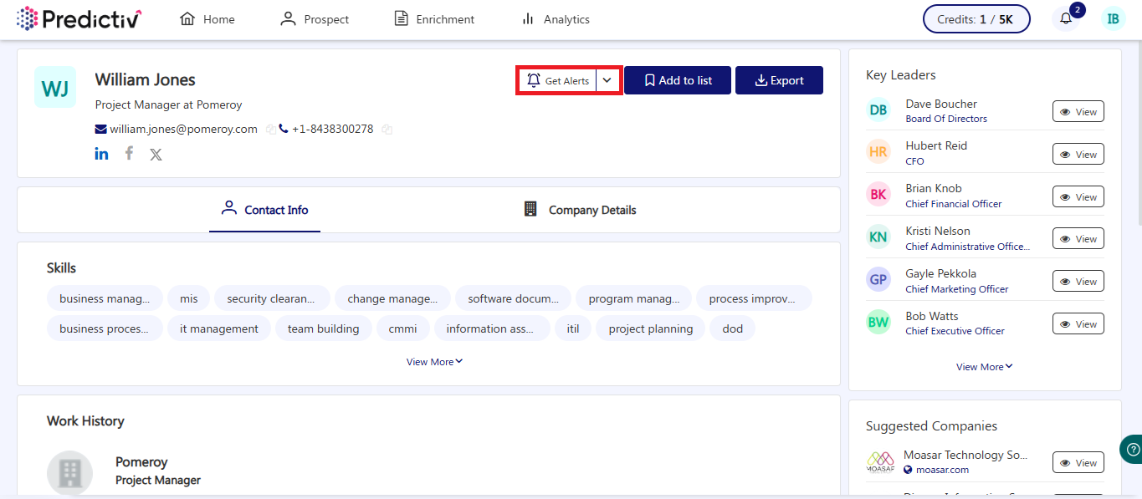This screenshot has width=1142, height=499.
Task: View Brian Knob's profile
Action: 1078,196
